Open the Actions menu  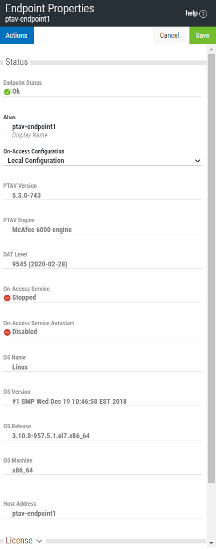pos(17,35)
